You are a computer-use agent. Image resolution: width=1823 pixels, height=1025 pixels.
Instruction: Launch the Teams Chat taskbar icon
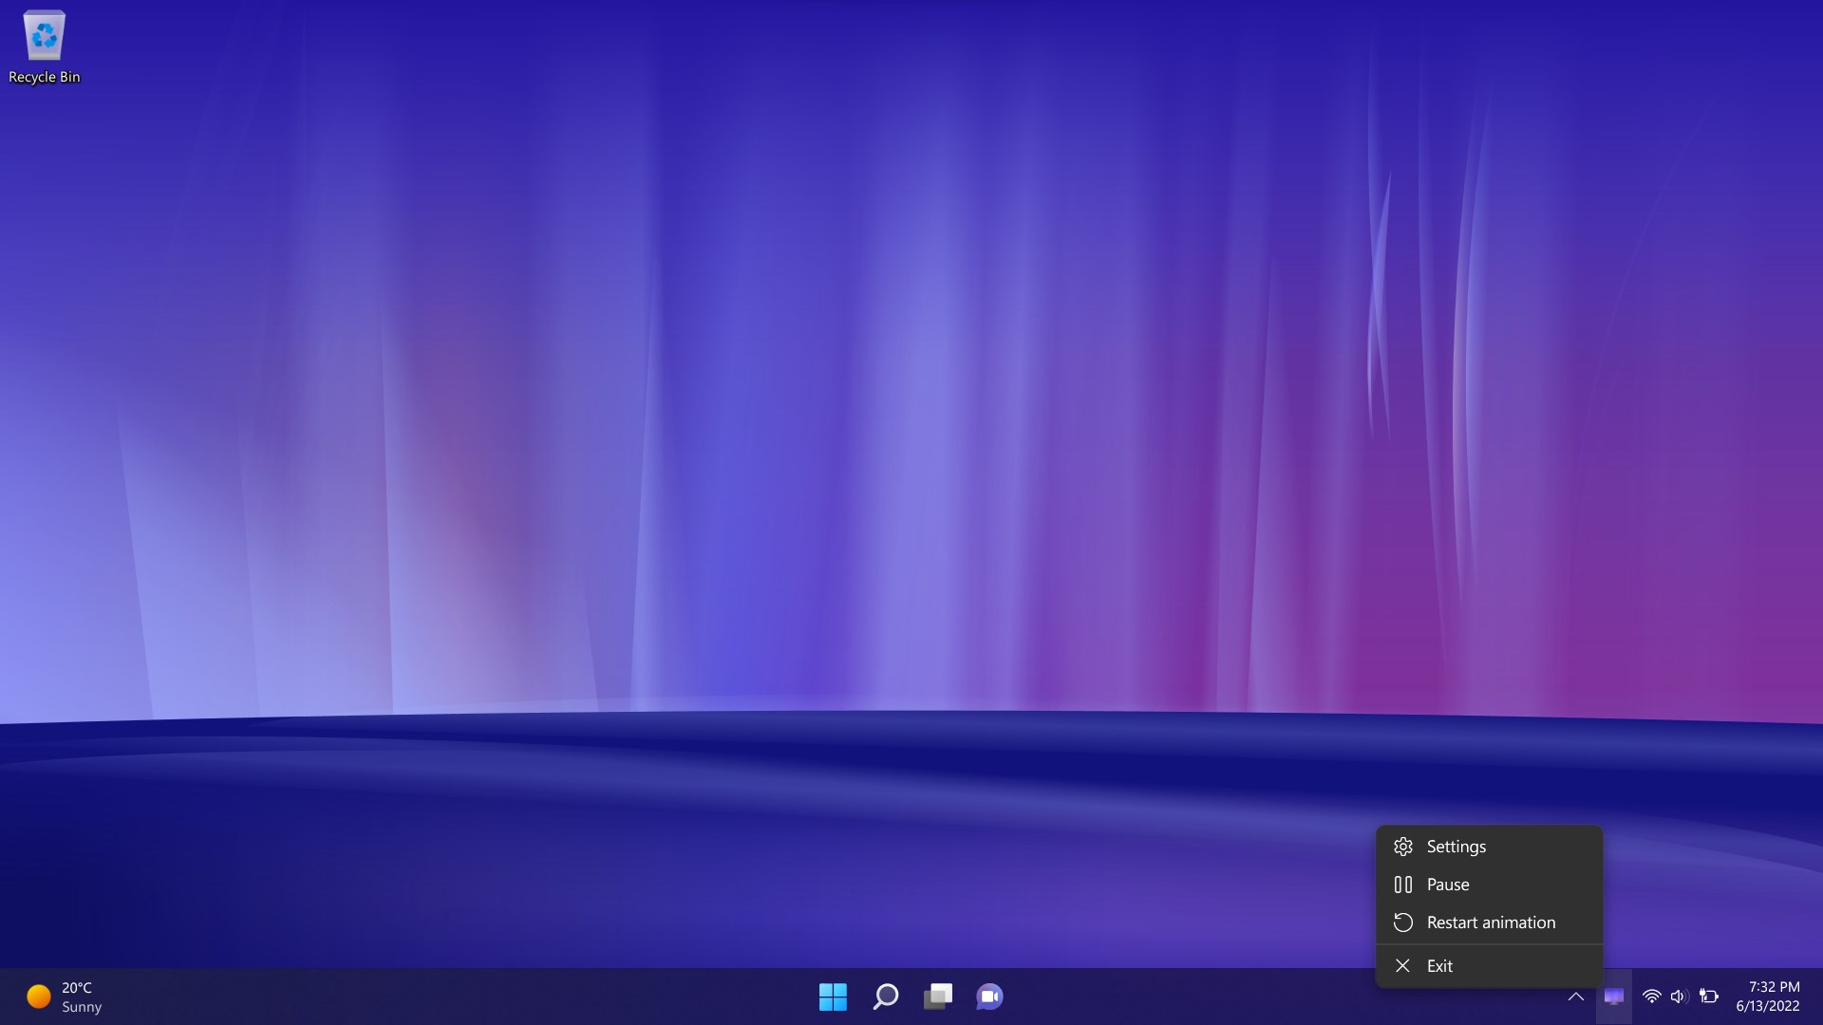coord(989,997)
